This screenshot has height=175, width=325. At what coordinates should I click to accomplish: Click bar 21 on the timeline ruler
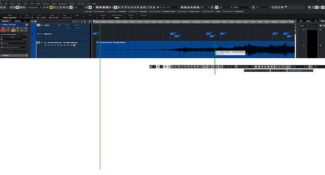tap(171, 22)
